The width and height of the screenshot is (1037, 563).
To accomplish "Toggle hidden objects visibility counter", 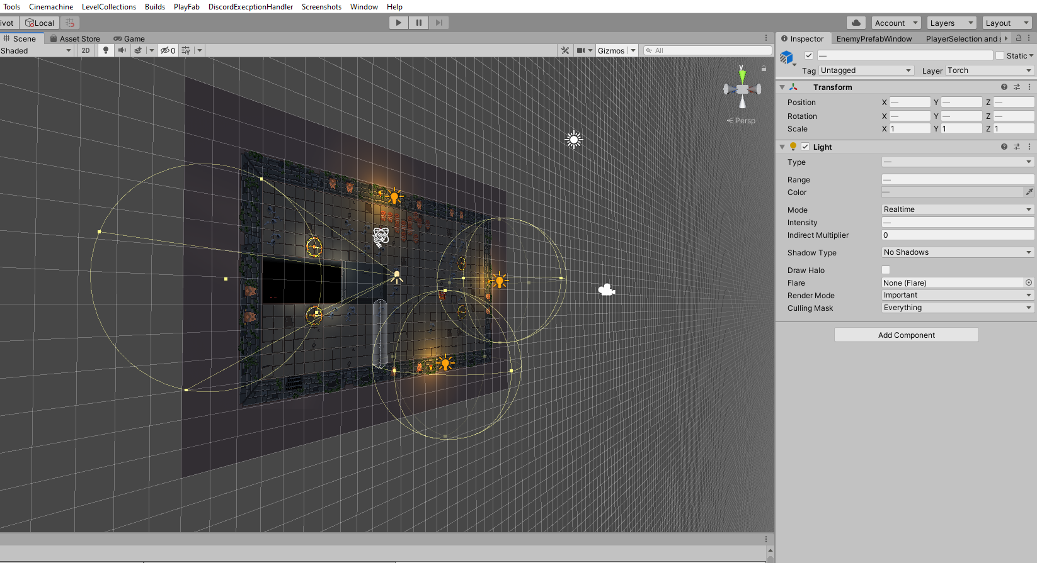I will coord(168,50).
